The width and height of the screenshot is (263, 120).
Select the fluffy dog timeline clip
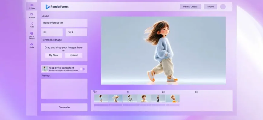115,98
